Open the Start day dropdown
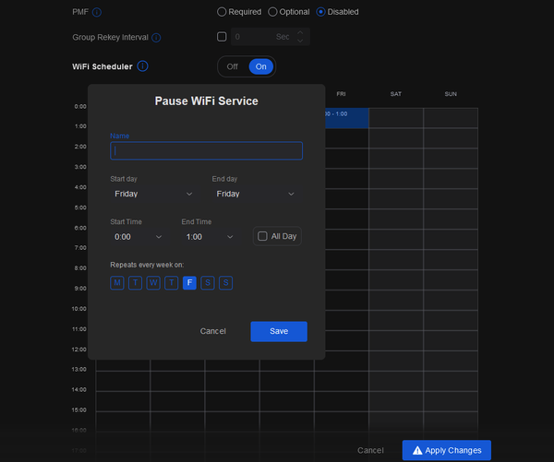 (152, 195)
